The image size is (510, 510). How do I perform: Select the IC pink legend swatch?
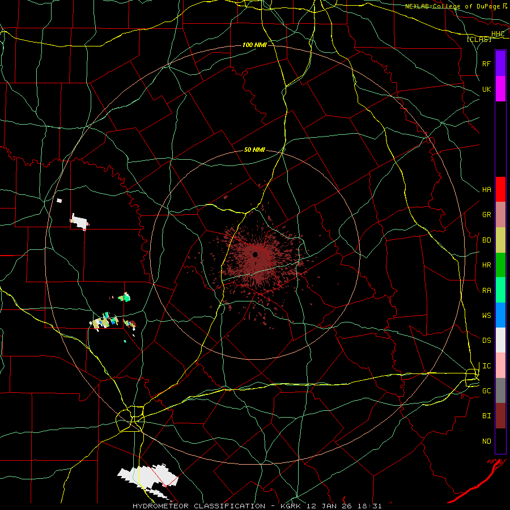500,365
